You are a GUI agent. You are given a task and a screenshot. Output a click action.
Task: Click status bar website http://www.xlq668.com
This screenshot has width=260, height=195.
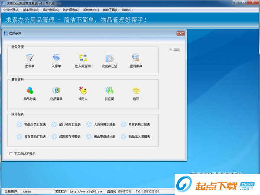tap(86, 192)
